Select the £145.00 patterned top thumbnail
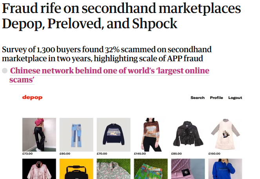The image size is (260, 179). (150, 135)
